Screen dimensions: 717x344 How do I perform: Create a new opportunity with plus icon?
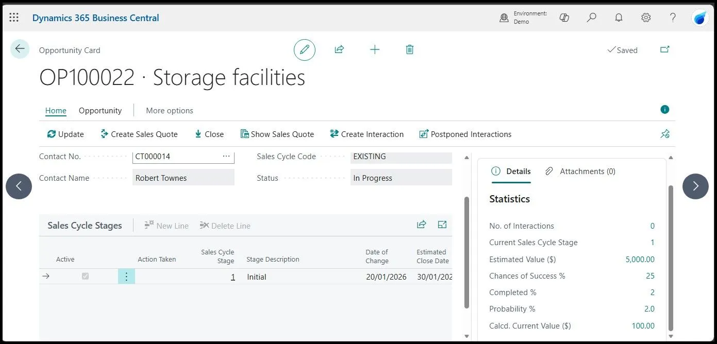(x=375, y=49)
